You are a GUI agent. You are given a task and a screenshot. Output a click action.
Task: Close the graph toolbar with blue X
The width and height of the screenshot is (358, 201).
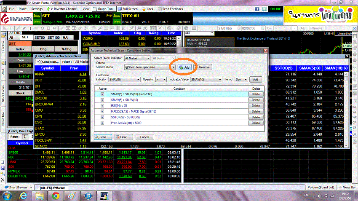point(355,28)
